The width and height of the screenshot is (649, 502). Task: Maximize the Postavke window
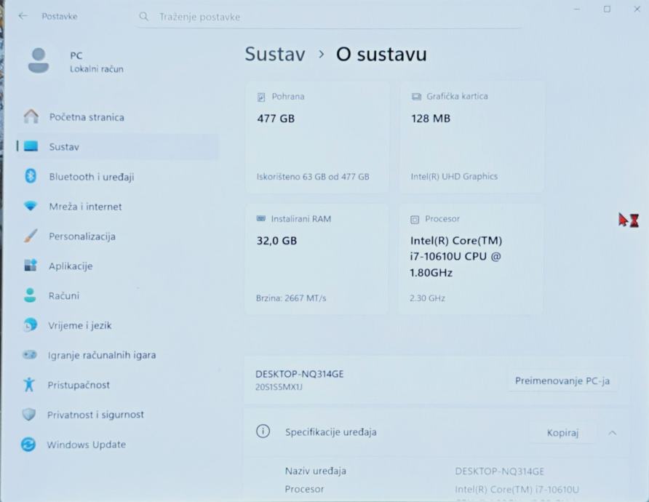point(607,9)
